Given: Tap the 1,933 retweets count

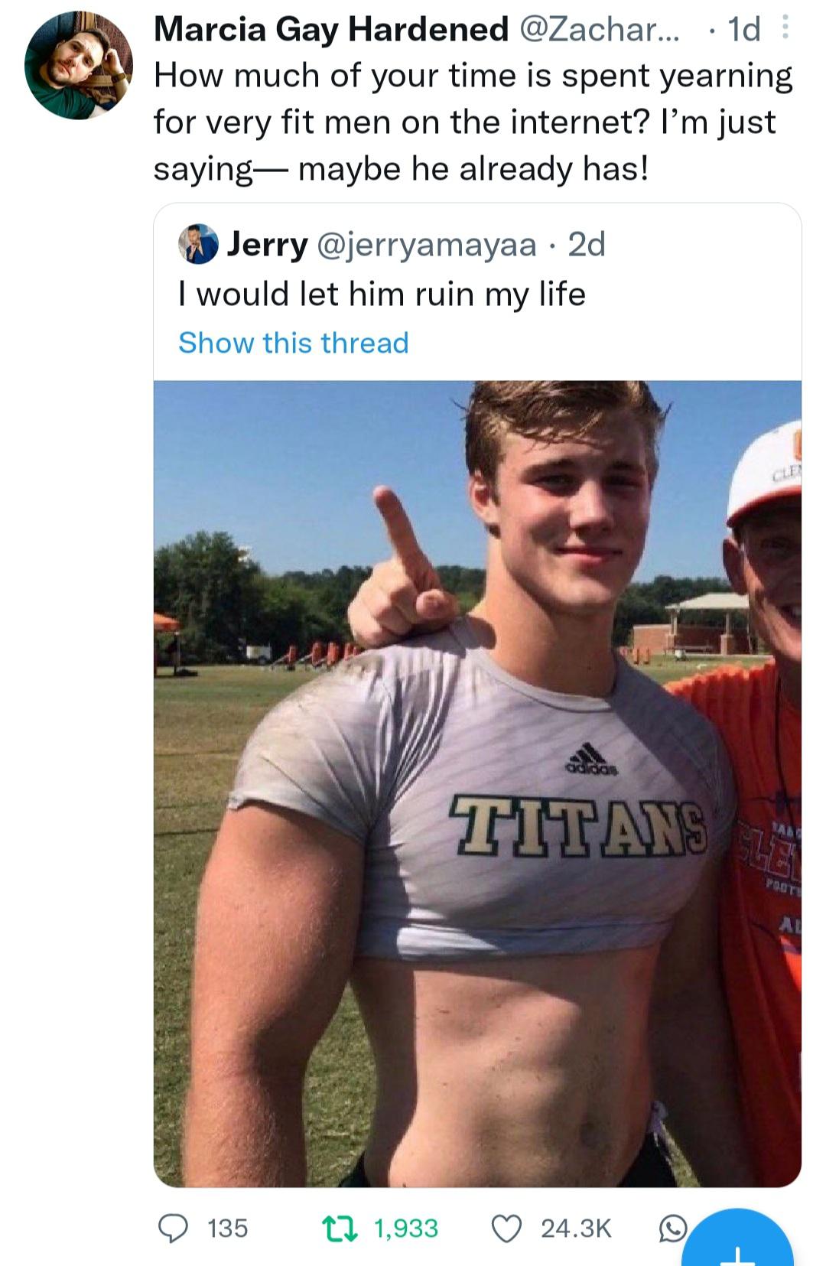Looking at the screenshot, I should point(405,1228).
